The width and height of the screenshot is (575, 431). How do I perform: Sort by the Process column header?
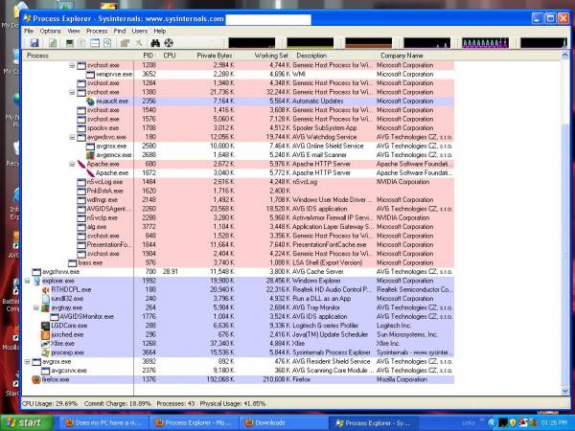(79, 56)
